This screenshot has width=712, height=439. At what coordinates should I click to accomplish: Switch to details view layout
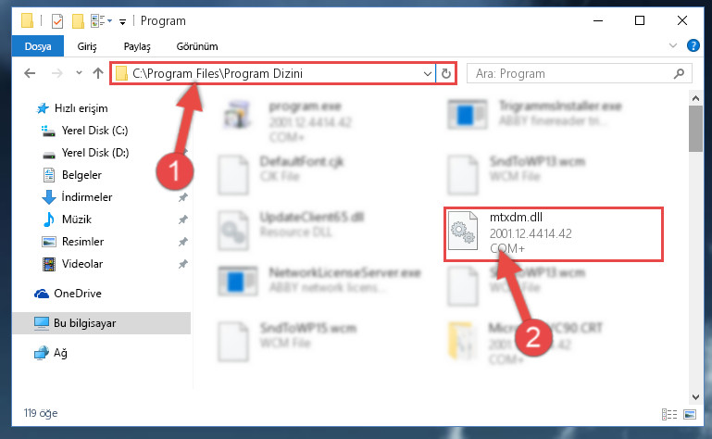coord(669,414)
